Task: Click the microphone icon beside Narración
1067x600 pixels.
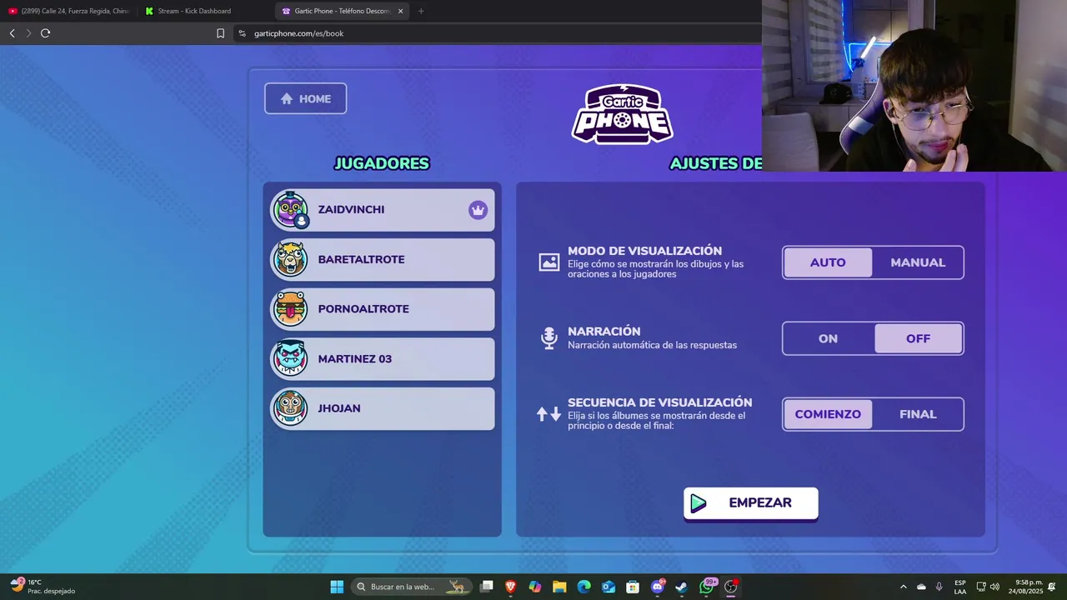Action: [x=549, y=337]
